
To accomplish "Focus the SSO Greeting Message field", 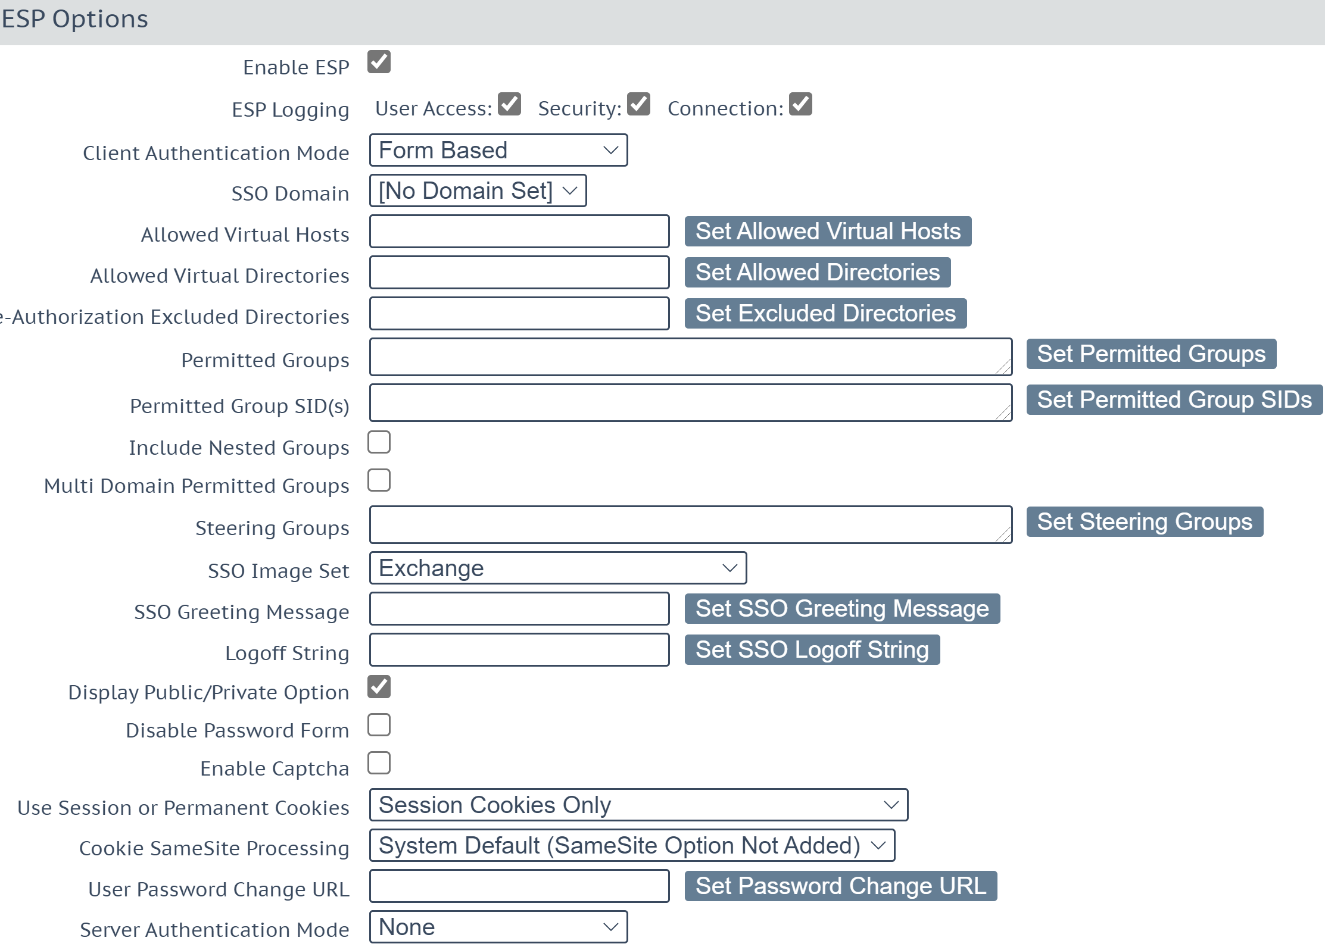I will pyautogui.click(x=519, y=608).
